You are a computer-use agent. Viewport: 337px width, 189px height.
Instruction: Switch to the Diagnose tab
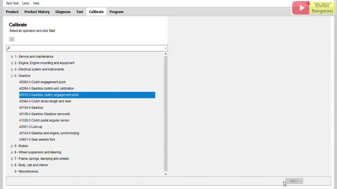pos(63,12)
